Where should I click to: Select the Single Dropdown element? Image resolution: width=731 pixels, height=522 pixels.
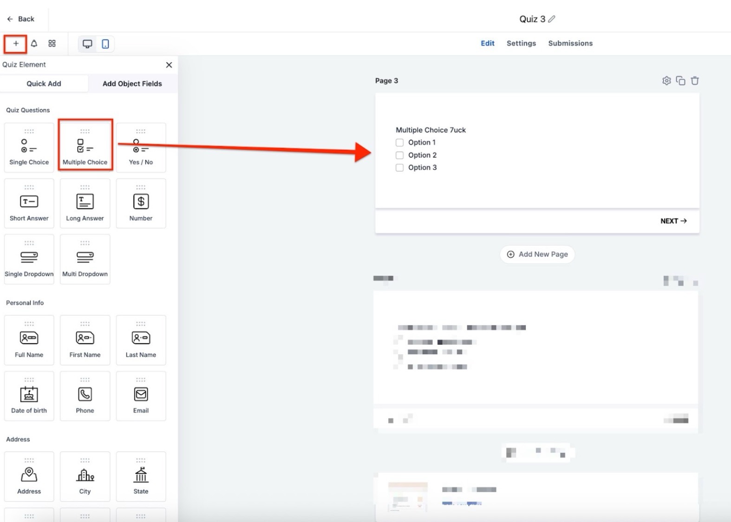pyautogui.click(x=29, y=259)
